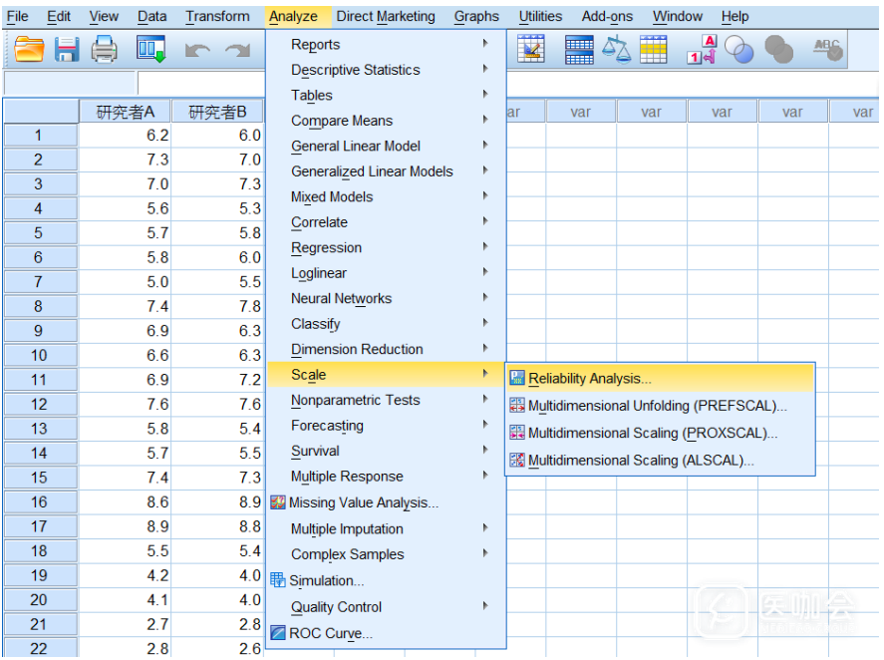Expand the Regression submenu

(x=326, y=248)
